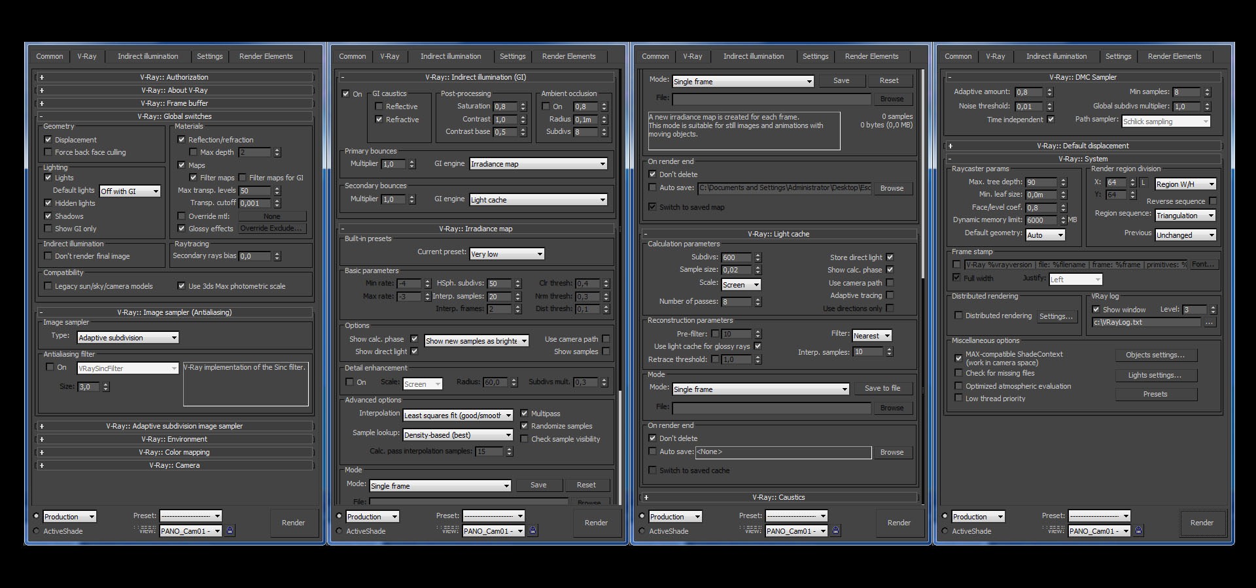The height and width of the screenshot is (588, 1256).
Task: Click the L lock toggle beside region X value
Action: tap(1143, 183)
